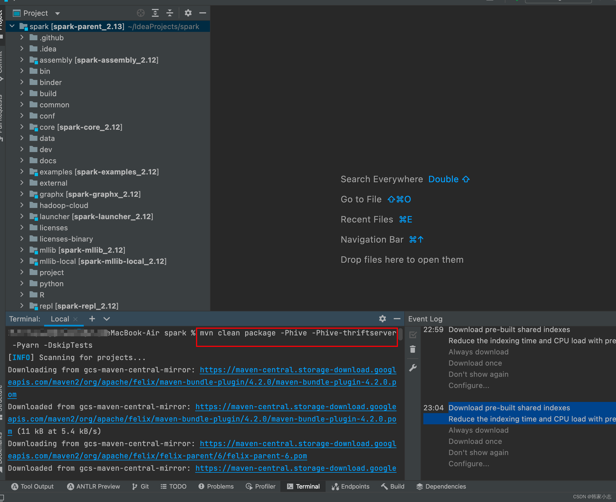Clear Event Log with trash icon
The width and height of the screenshot is (616, 502).
pos(413,349)
